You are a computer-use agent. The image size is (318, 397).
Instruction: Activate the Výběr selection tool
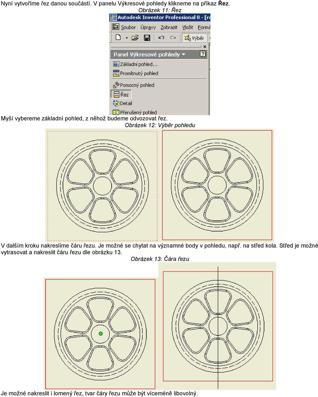point(194,38)
